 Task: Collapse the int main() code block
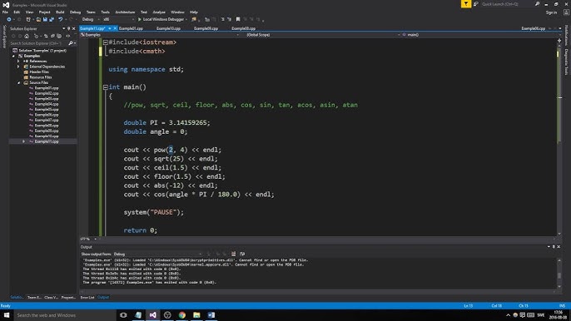105,87
